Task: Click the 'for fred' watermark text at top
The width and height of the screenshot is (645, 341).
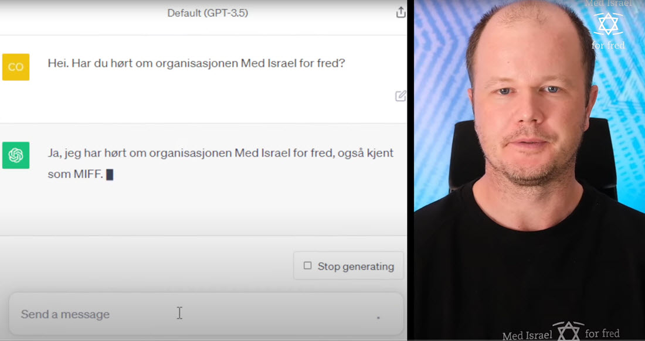Action: [x=608, y=45]
